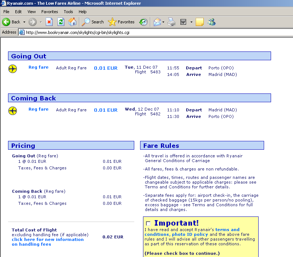Click the Total Cost of Flight label
Screen dimensions: 293x257
(34, 230)
